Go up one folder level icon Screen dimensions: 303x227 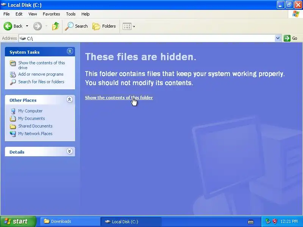click(x=56, y=26)
